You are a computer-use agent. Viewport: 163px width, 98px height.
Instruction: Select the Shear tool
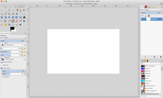coord(9,17)
